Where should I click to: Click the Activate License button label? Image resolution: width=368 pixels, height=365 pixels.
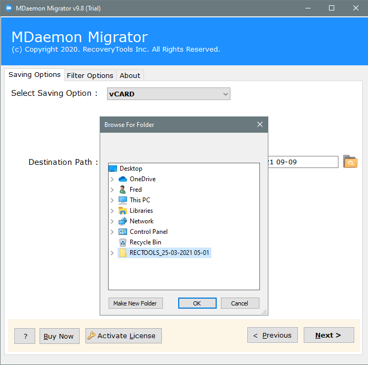[126, 336]
